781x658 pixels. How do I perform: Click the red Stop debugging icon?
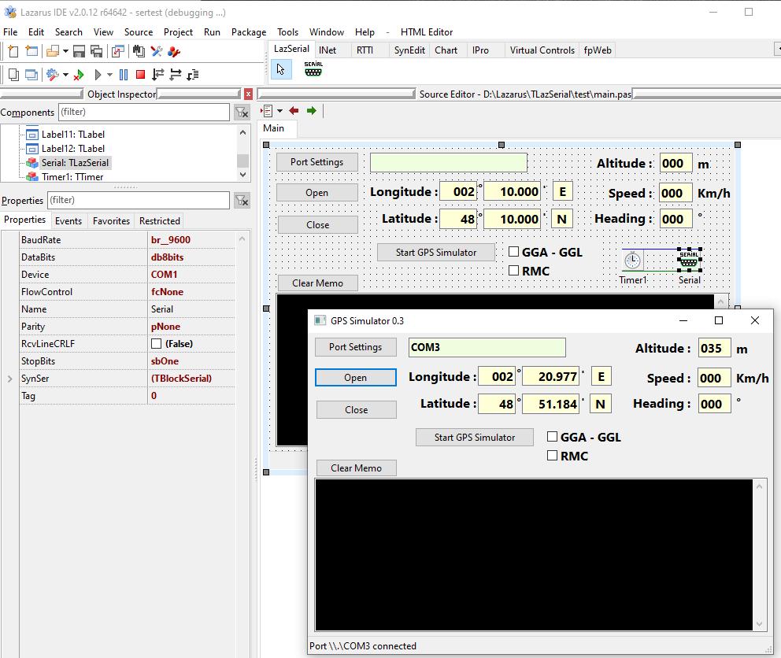tap(140, 75)
